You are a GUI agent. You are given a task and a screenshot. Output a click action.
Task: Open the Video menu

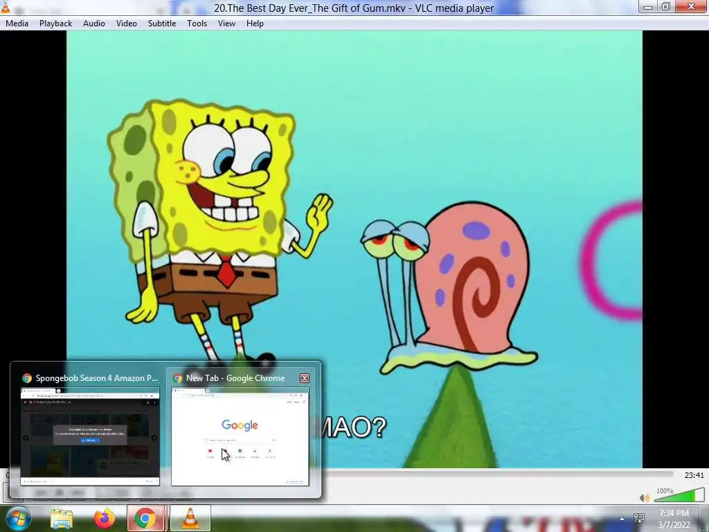127,24
